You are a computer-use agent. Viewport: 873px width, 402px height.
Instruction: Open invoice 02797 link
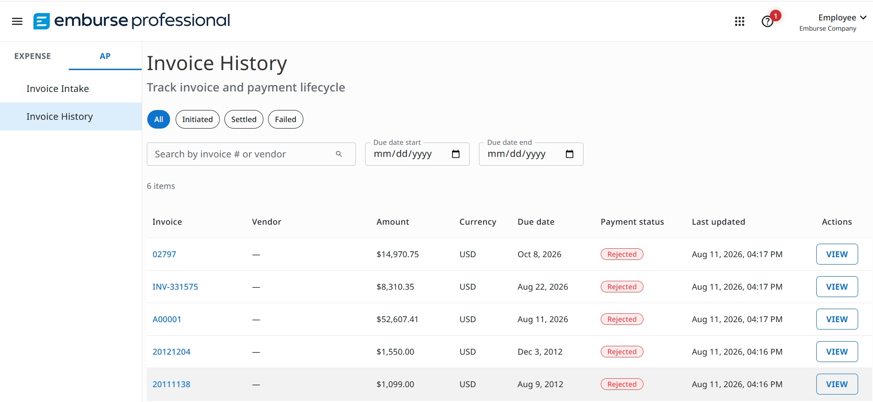[x=164, y=254]
